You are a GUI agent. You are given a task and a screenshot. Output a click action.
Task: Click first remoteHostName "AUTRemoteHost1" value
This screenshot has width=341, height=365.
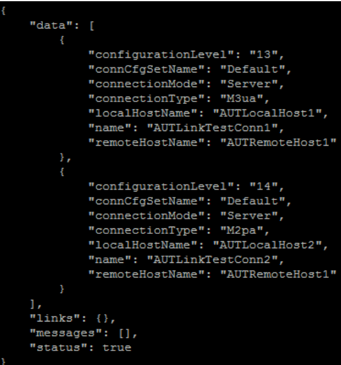coord(278,142)
